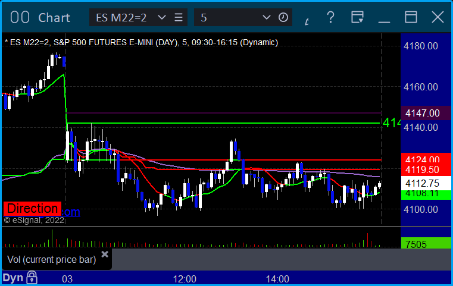This screenshot has height=286, width=453.
Task: Click the 4160.00 axis value
Action: pyautogui.click(x=421, y=87)
